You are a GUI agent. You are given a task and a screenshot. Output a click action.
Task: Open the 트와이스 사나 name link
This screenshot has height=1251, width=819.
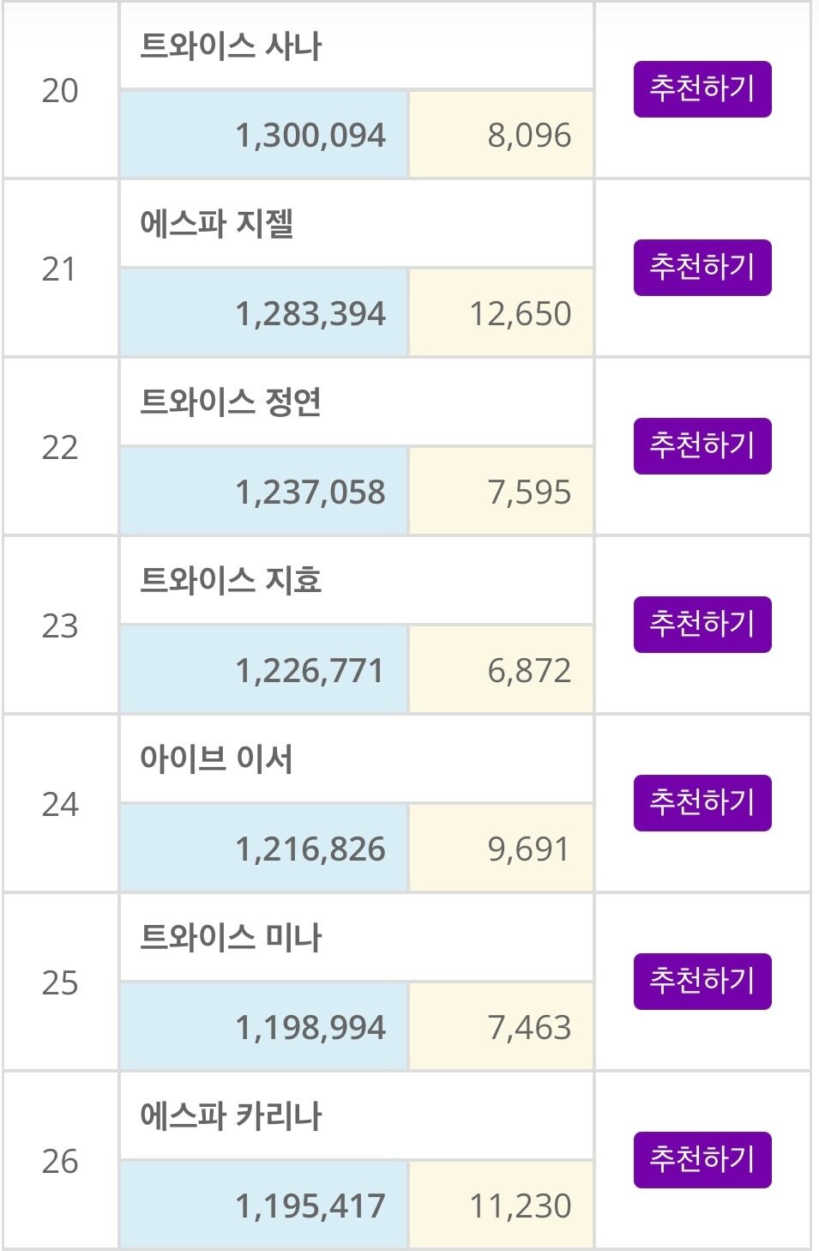(x=231, y=46)
